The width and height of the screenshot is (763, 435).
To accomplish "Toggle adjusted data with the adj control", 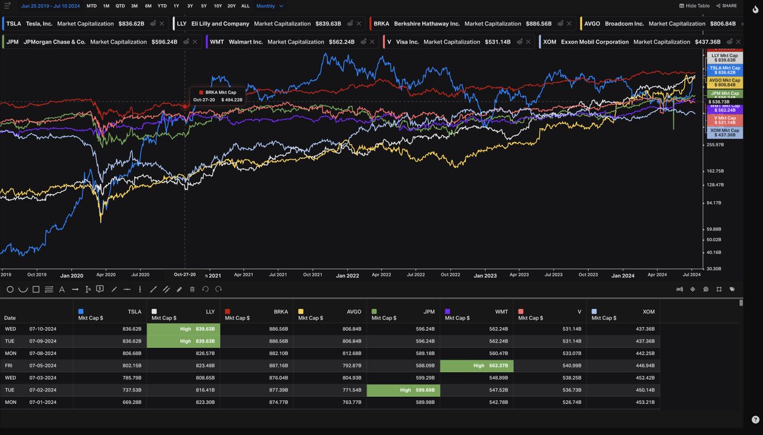I will click(x=680, y=289).
